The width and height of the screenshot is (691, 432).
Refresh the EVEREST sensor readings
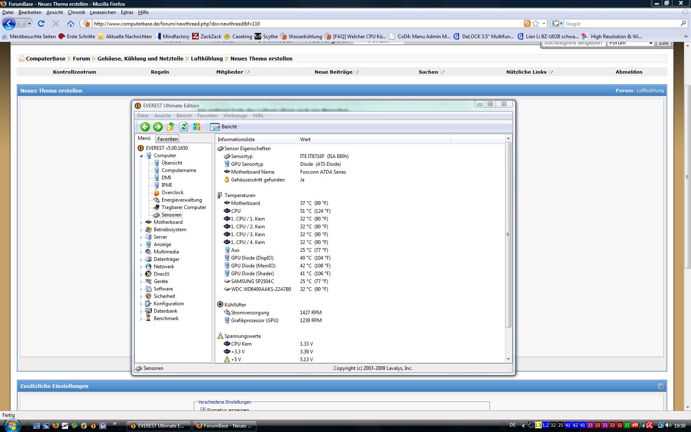(184, 127)
